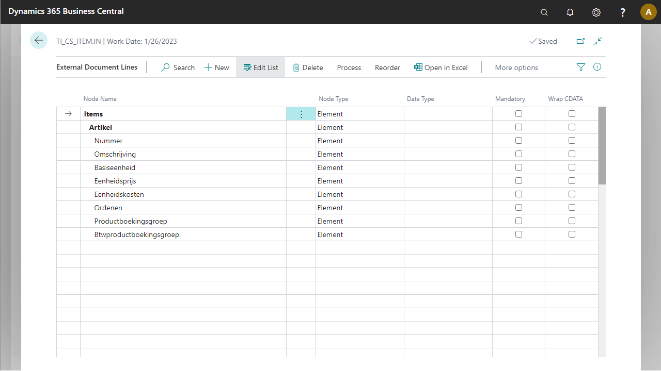Click the back arrow button

(x=39, y=40)
